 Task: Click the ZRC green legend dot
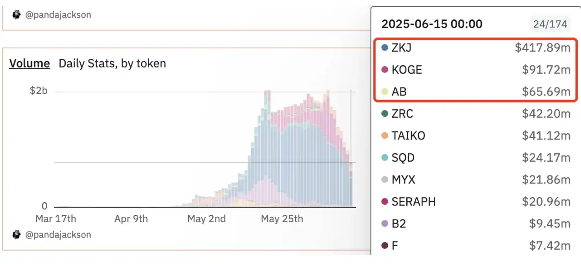click(385, 113)
